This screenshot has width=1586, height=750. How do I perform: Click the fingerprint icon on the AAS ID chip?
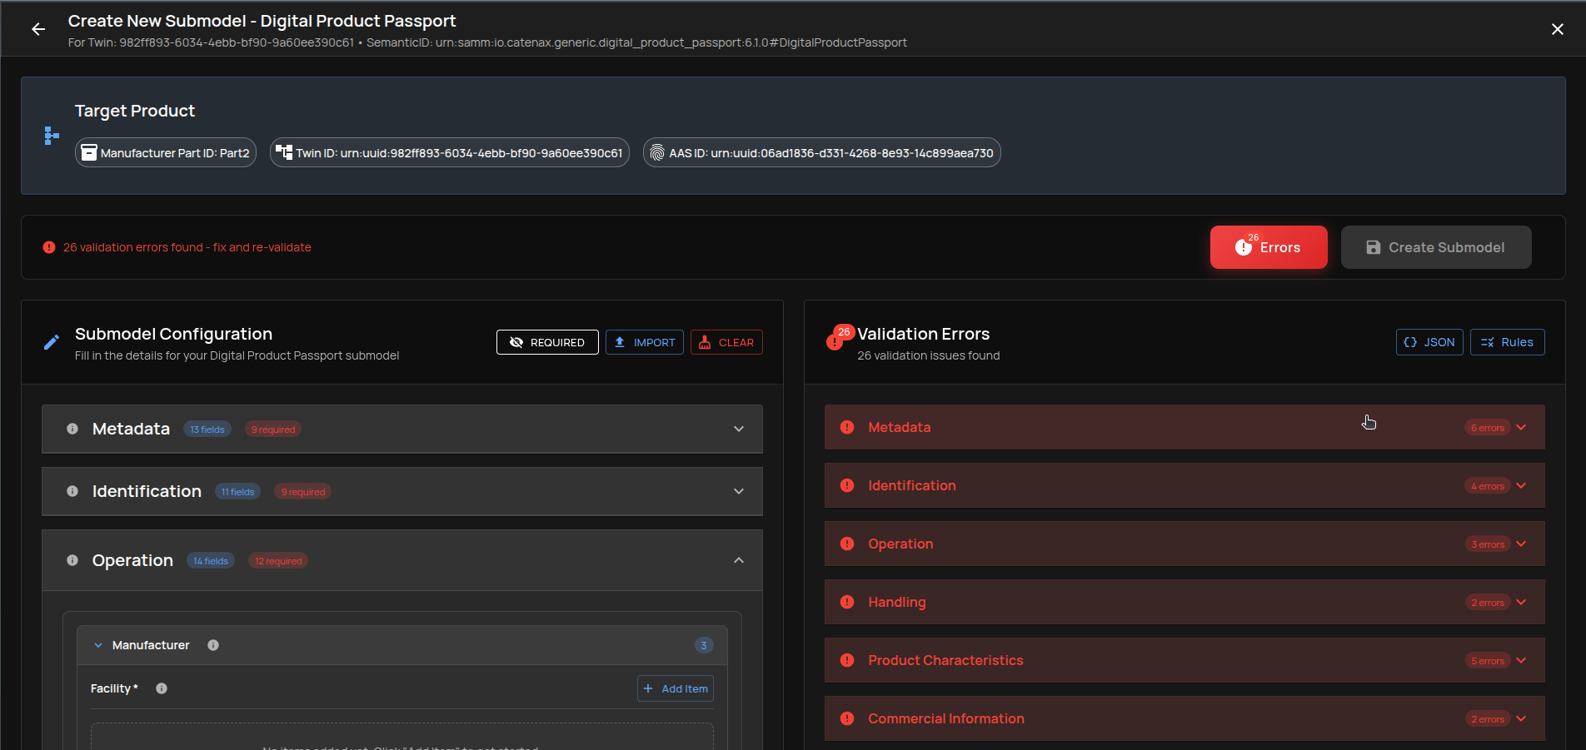[x=657, y=152]
